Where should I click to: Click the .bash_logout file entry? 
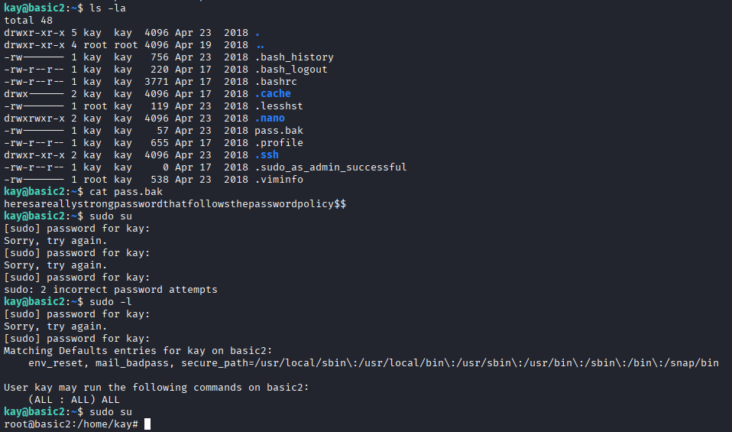pos(290,70)
